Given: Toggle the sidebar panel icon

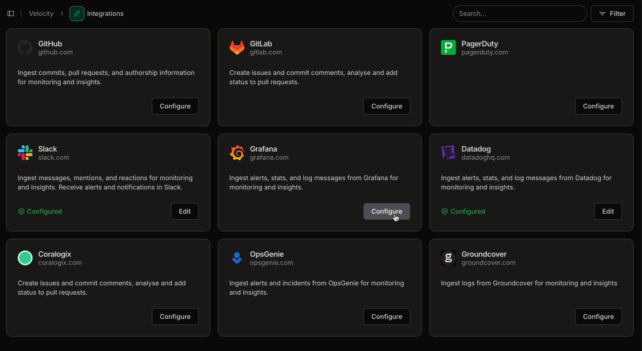Looking at the screenshot, I should pyautogui.click(x=11, y=13).
